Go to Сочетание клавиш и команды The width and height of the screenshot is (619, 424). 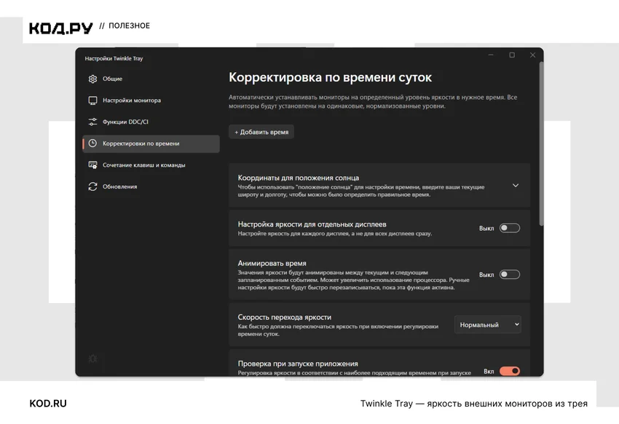click(151, 165)
